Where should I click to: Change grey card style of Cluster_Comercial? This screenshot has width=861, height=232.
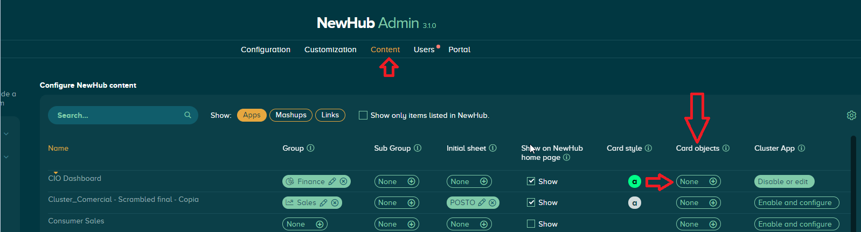coord(635,203)
